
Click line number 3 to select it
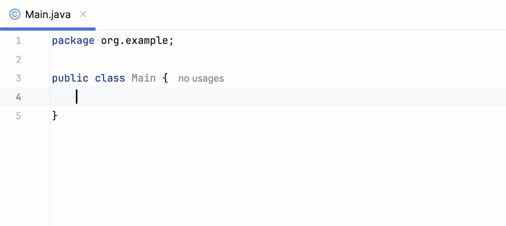point(18,78)
